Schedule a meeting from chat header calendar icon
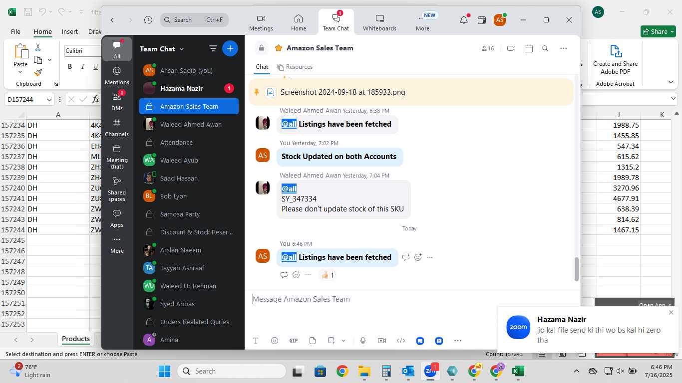The height and width of the screenshot is (383, 682). [529, 48]
